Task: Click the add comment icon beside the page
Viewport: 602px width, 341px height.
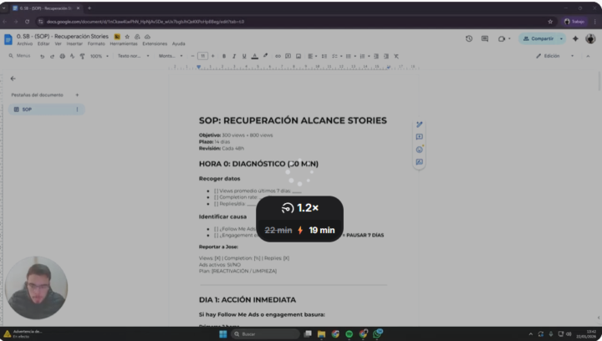Action: (x=419, y=137)
